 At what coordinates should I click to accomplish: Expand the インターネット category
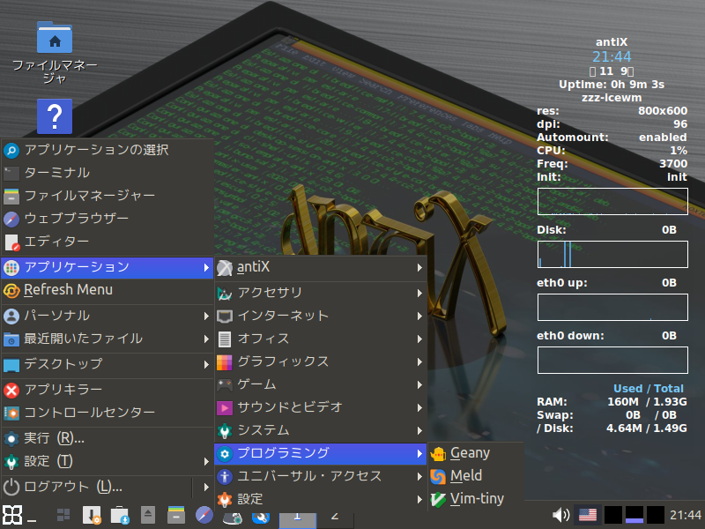(x=321, y=316)
